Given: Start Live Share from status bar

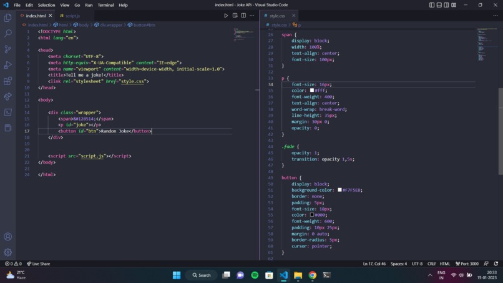Looking at the screenshot, I should 39,264.
